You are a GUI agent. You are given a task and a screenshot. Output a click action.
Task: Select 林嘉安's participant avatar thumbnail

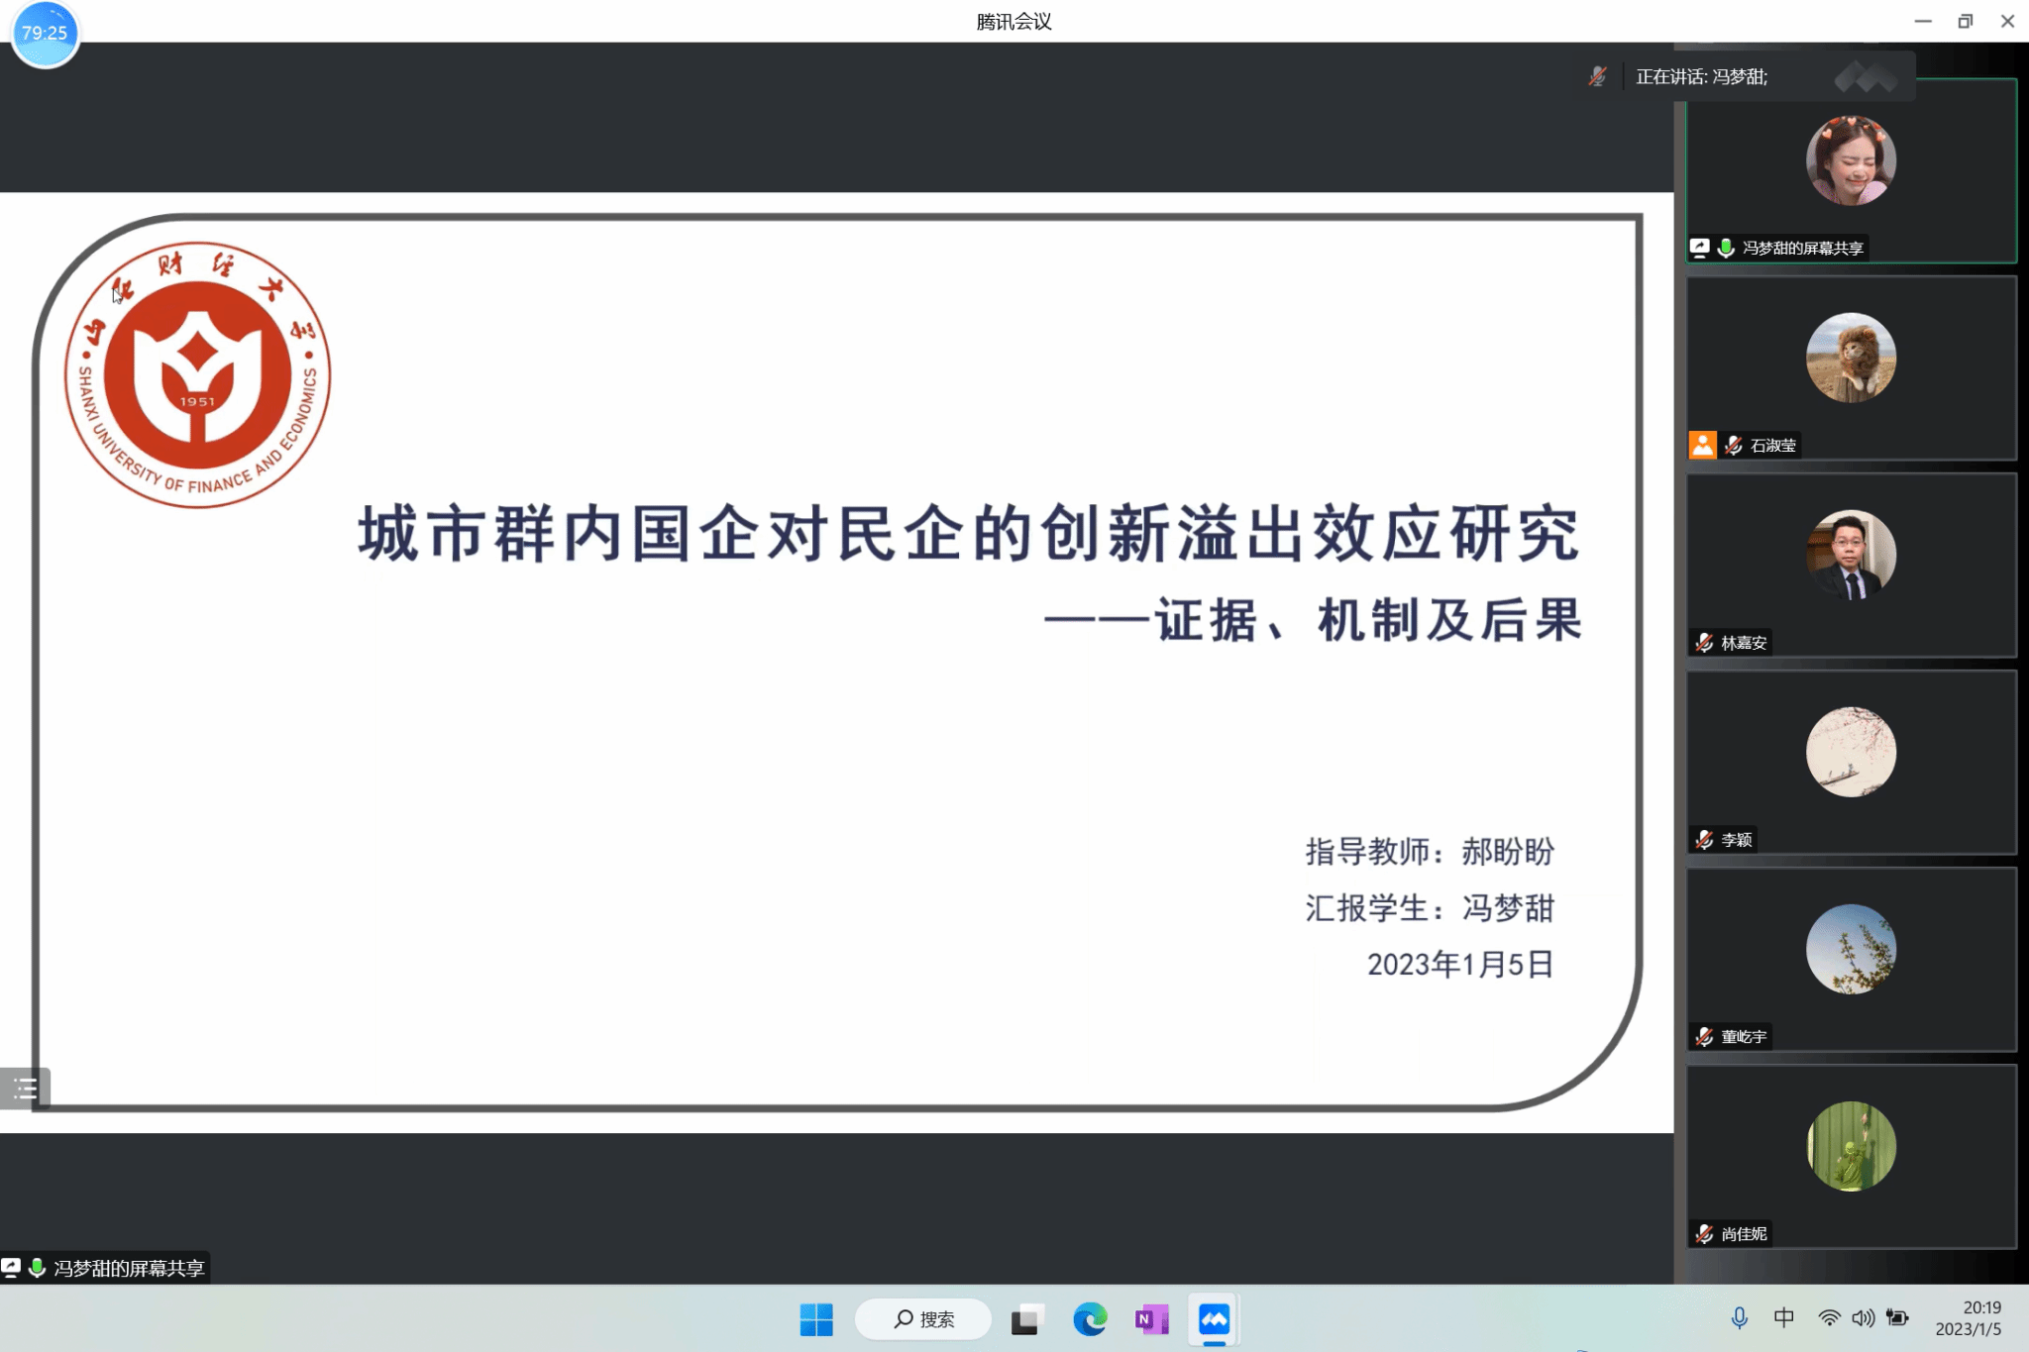point(1850,555)
